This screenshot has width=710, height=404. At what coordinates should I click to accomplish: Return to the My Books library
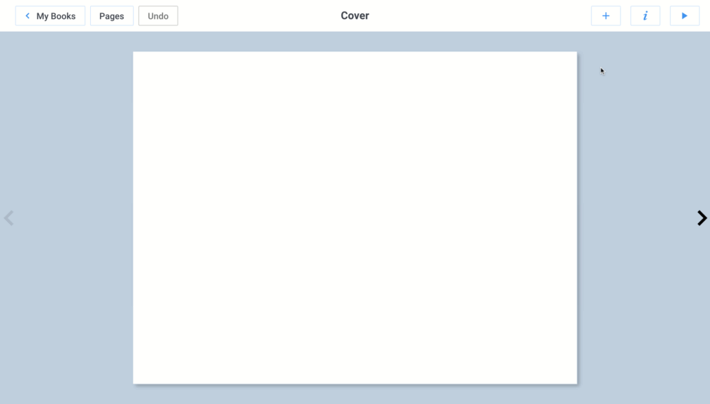[50, 15]
